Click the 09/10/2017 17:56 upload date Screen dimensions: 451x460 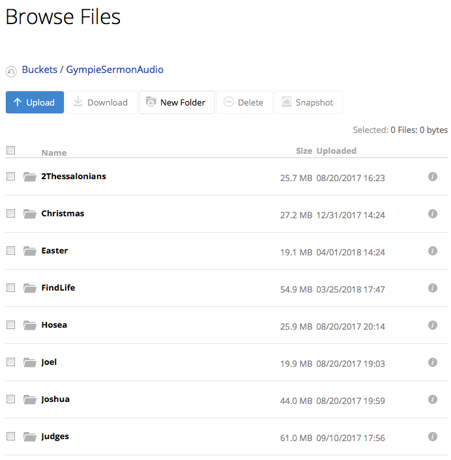click(351, 438)
